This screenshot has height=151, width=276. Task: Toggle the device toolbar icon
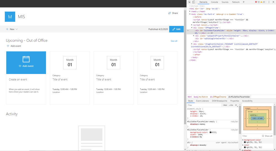pyautogui.click(x=193, y=2)
